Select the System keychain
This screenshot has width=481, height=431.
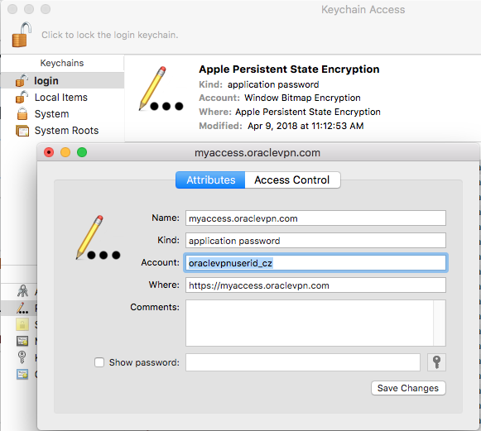[x=63, y=113]
